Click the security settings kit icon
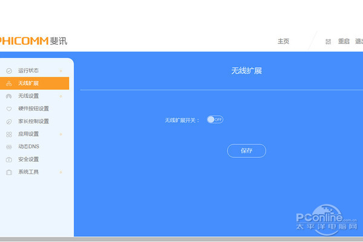Screen dimensions: 363x242 (9, 160)
